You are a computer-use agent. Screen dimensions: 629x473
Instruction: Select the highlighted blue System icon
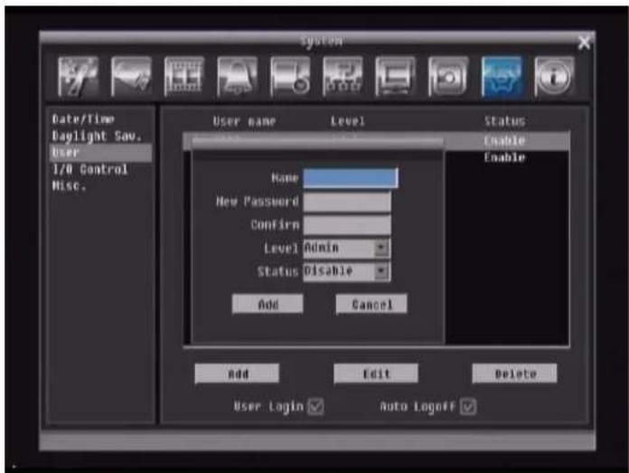pyautogui.click(x=502, y=76)
